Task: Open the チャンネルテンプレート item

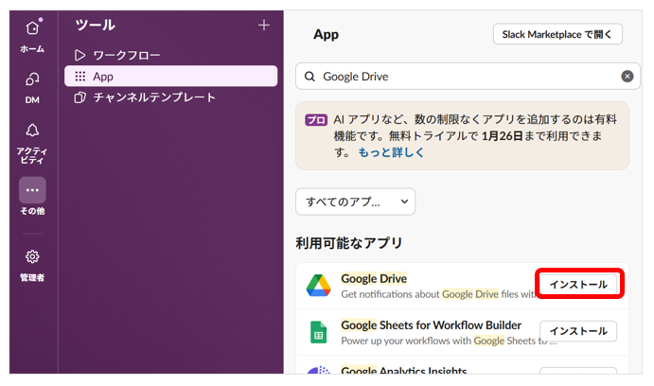Action: pos(171,97)
